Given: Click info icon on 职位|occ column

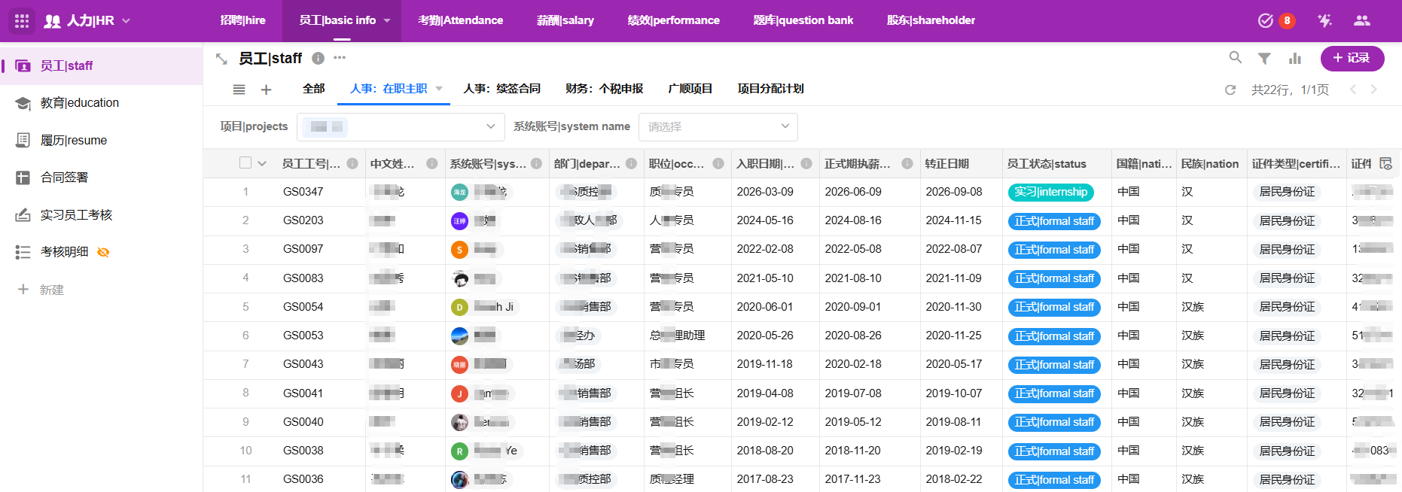Looking at the screenshot, I should [718, 163].
